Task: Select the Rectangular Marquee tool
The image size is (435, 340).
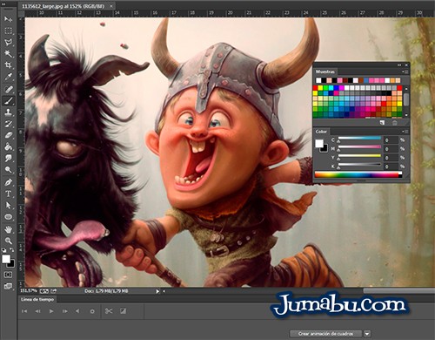Action: (8, 31)
